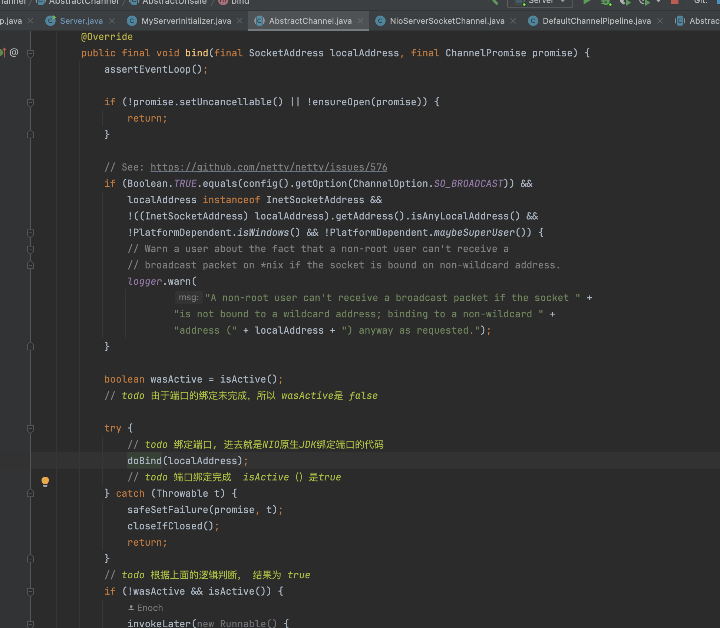The image size is (720, 628).
Task: Switch to NioServerSocketChannel.java tab
Action: click(x=447, y=21)
